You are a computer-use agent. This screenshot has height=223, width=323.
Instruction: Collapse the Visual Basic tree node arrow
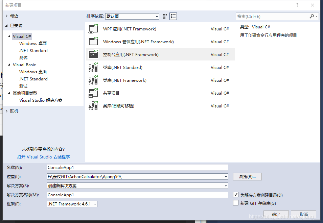click(x=9, y=65)
